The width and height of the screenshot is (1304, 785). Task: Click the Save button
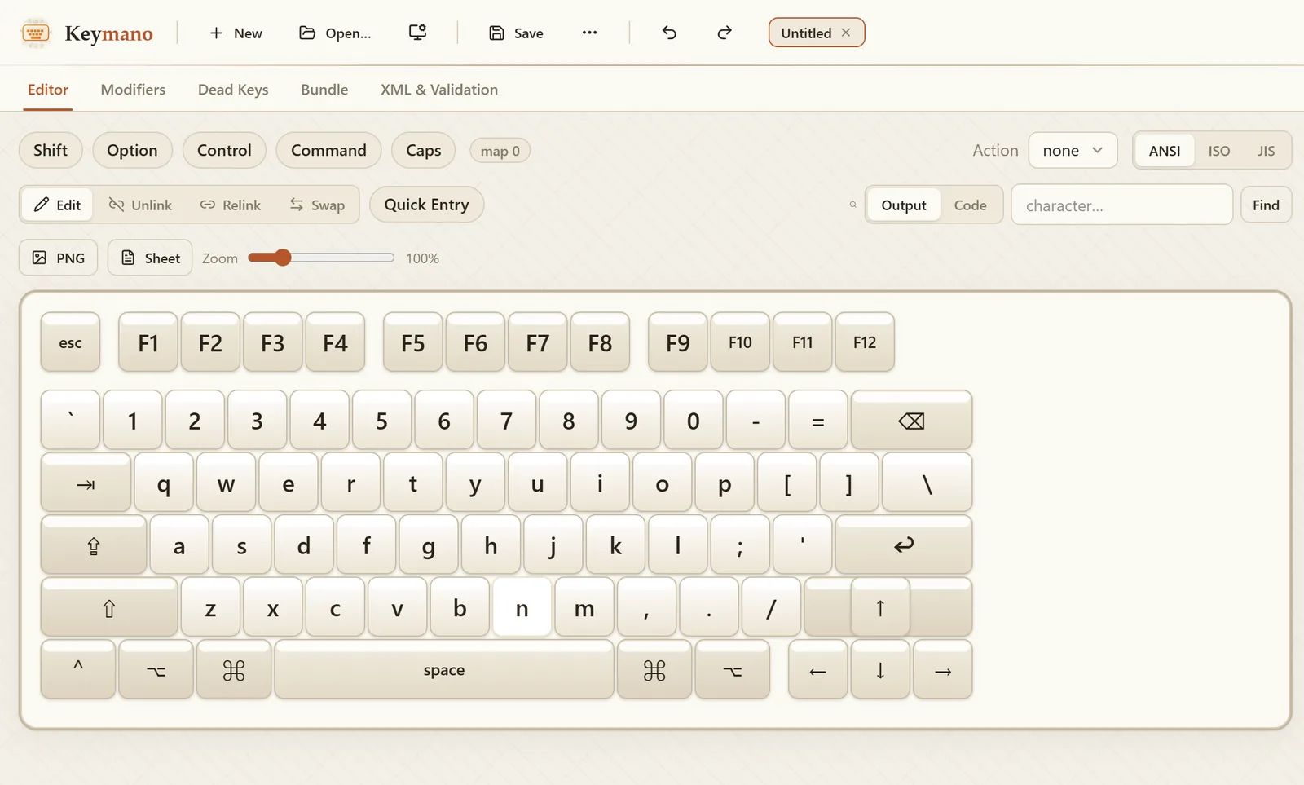tap(516, 33)
